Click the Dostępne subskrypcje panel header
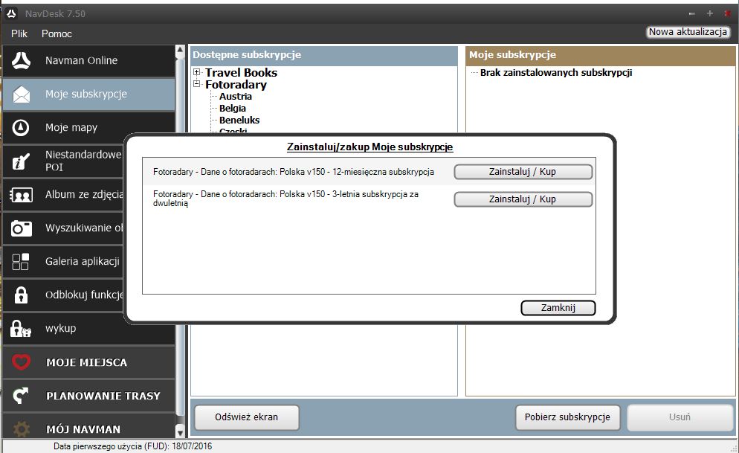The height and width of the screenshot is (453, 739). [324, 55]
